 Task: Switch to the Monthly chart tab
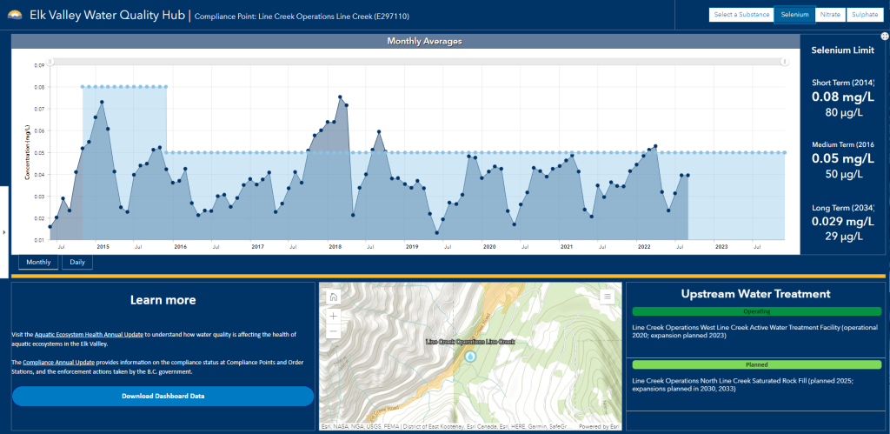[38, 263]
